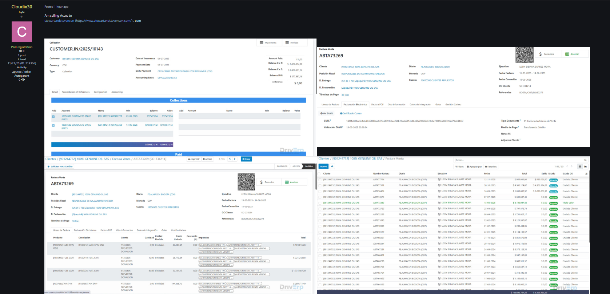Switch to graph view icon in invoice list
610x294 pixels.
585,166
